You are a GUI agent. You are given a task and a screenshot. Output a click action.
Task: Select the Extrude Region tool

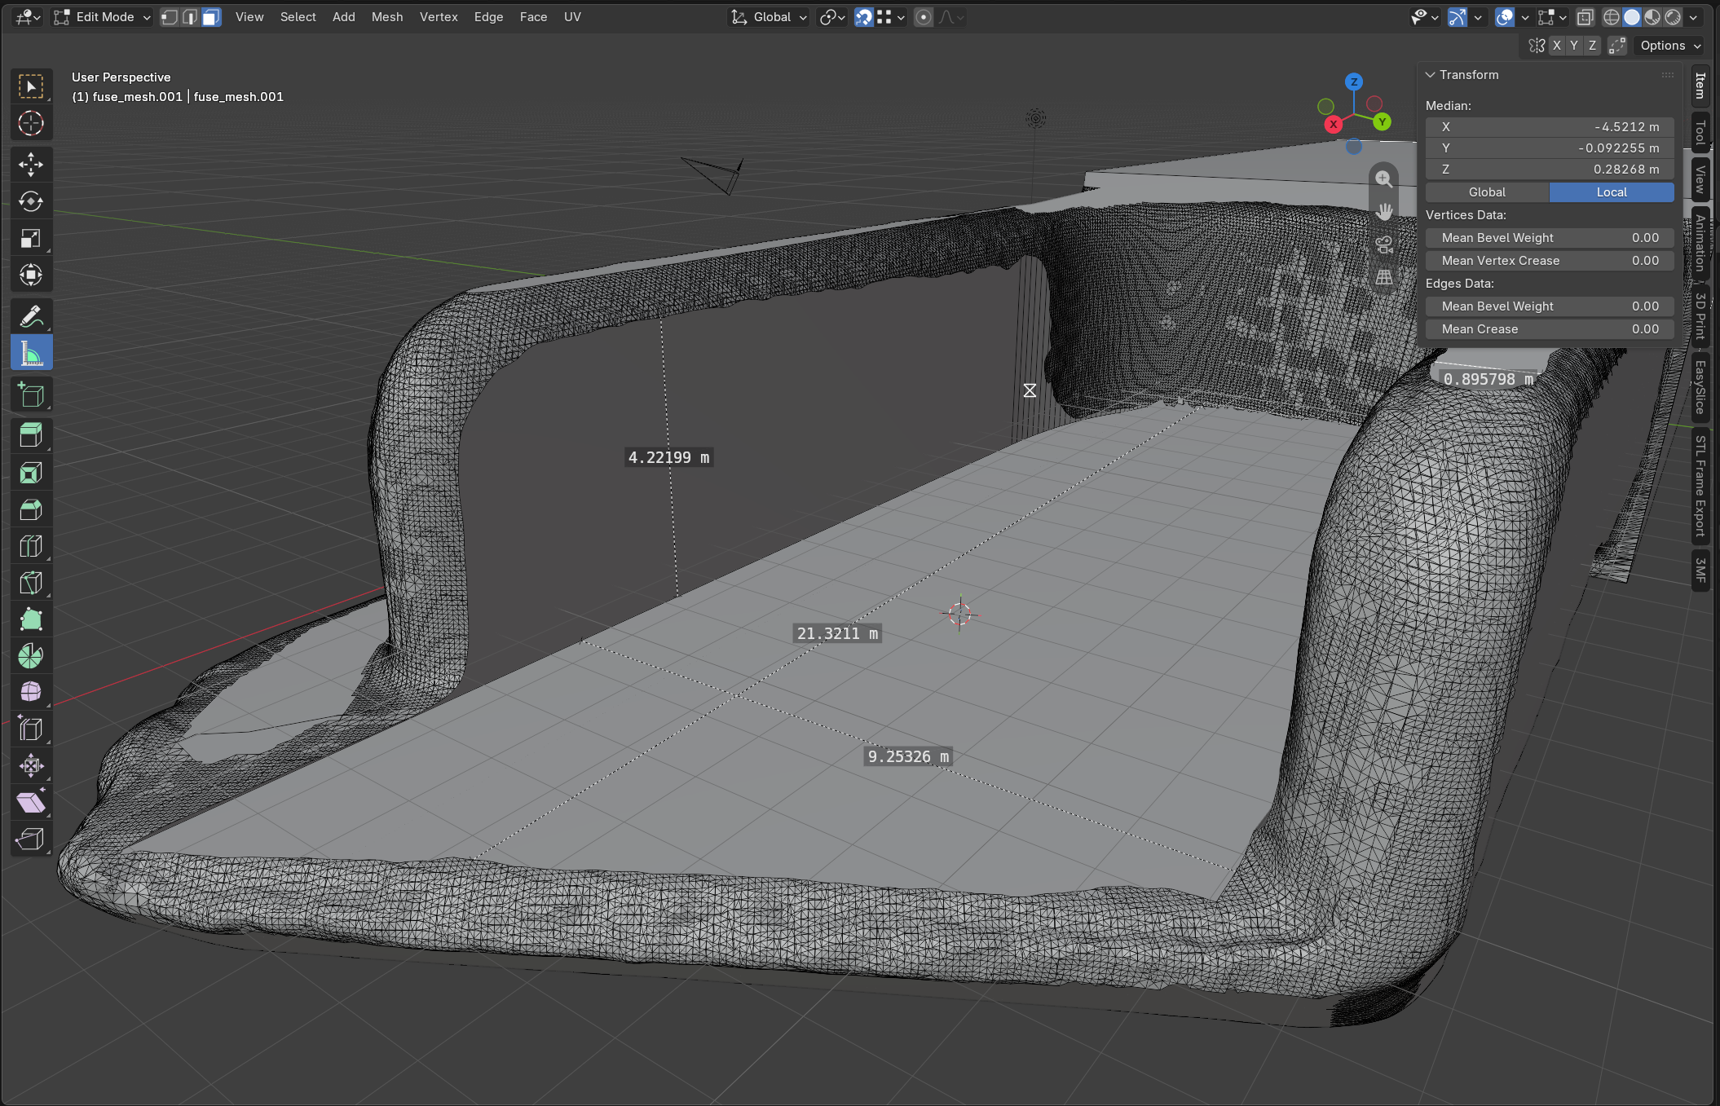(x=31, y=436)
